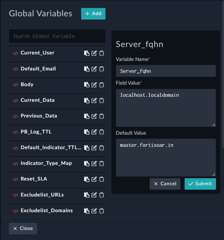Edit the Default_Email variable
The width and height of the screenshot is (224, 240).
pos(94,69)
